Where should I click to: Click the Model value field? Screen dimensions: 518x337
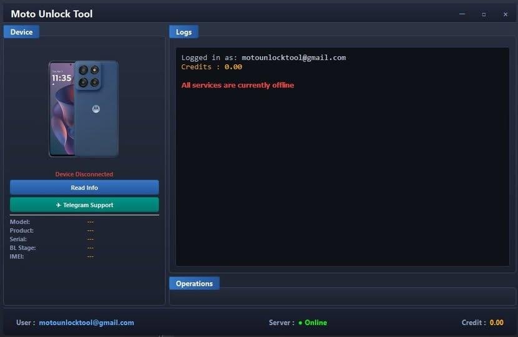pos(90,222)
